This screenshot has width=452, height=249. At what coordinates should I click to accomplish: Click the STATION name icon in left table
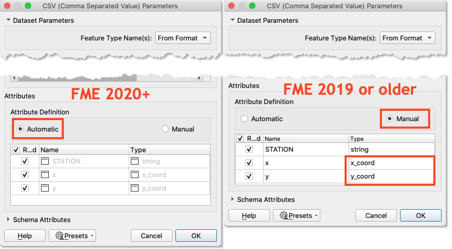coord(45,162)
